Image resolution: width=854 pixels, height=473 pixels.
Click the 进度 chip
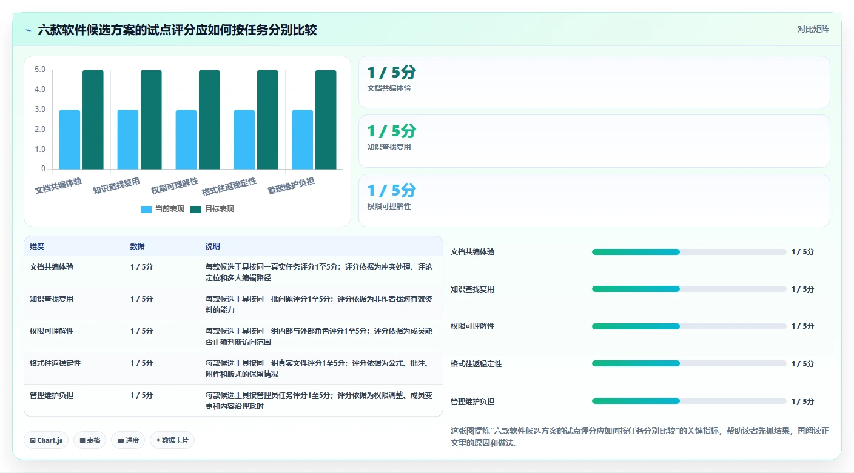click(128, 440)
